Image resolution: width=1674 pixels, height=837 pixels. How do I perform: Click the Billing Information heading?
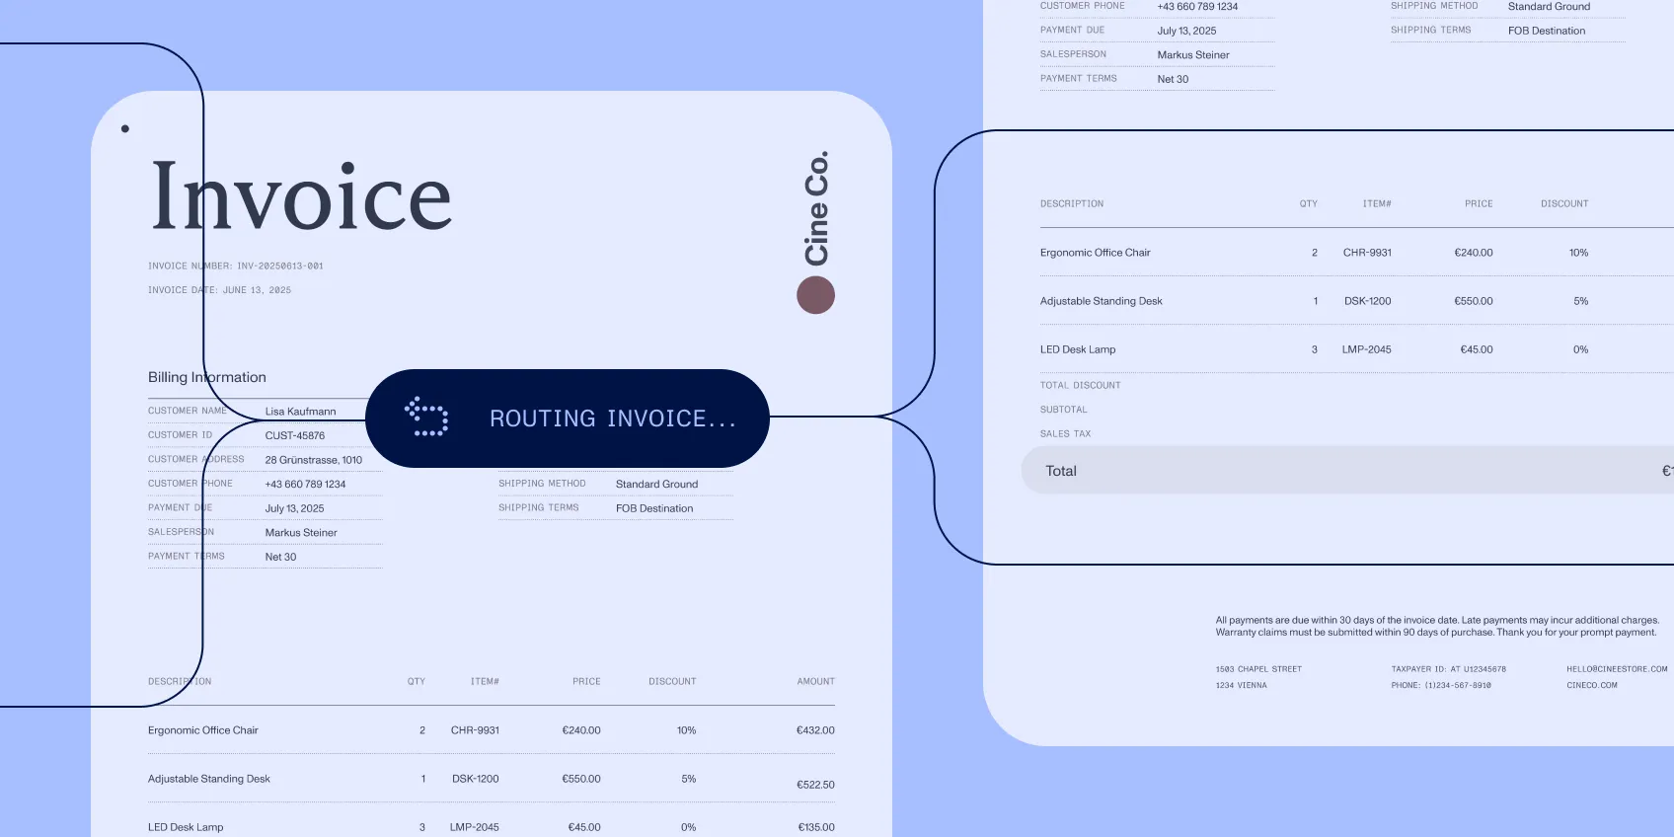(207, 377)
